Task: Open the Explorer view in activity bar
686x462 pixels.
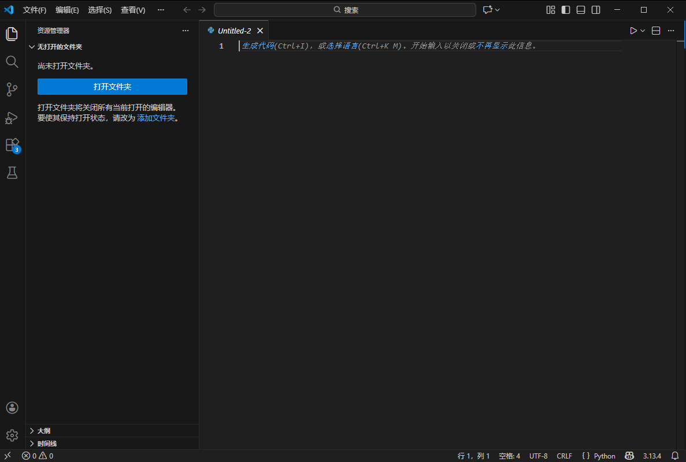Action: pos(12,34)
